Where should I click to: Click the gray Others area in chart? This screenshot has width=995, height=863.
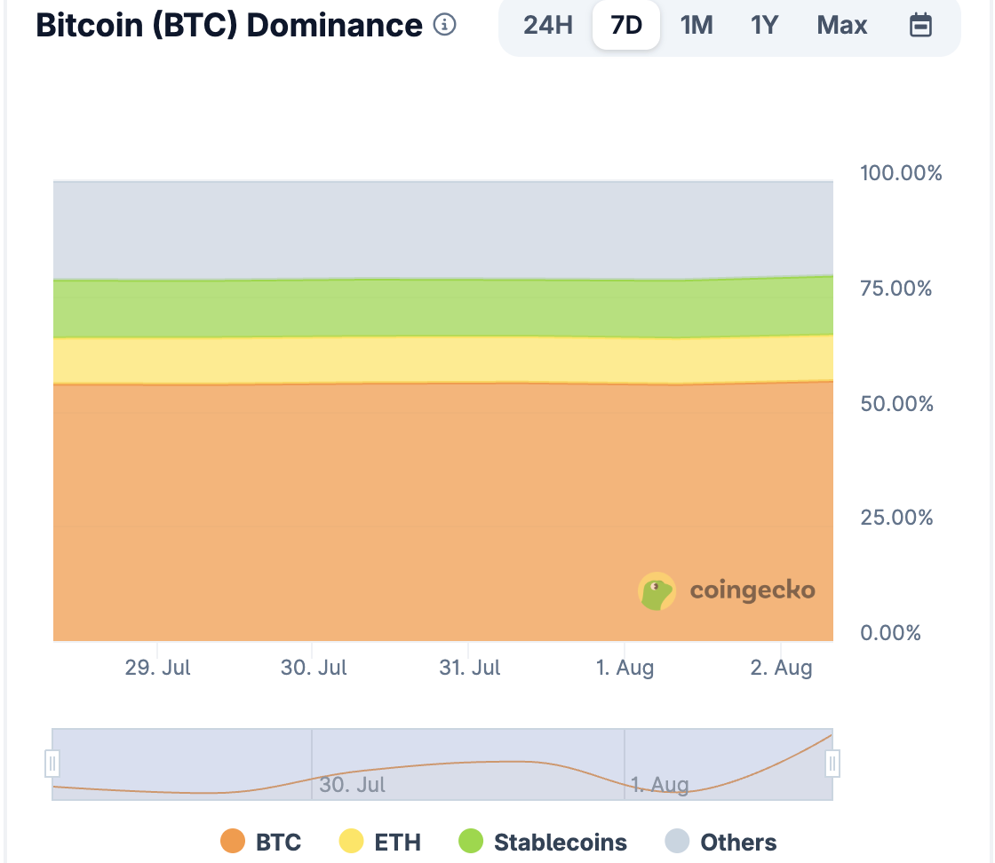443,230
